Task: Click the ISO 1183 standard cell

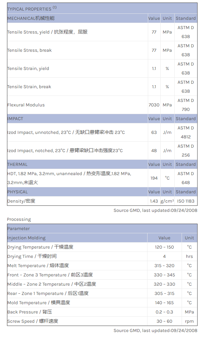Action: (185, 201)
